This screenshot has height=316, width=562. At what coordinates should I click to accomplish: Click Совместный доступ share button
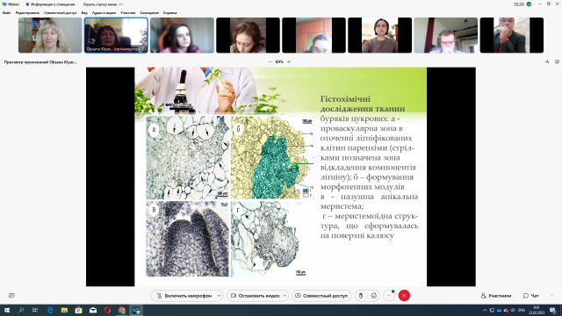click(x=321, y=296)
